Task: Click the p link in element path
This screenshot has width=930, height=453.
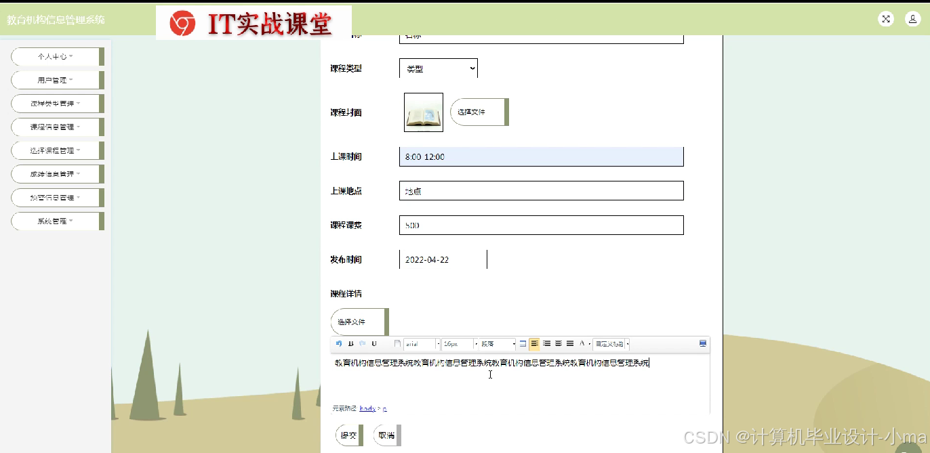Action: pos(384,408)
